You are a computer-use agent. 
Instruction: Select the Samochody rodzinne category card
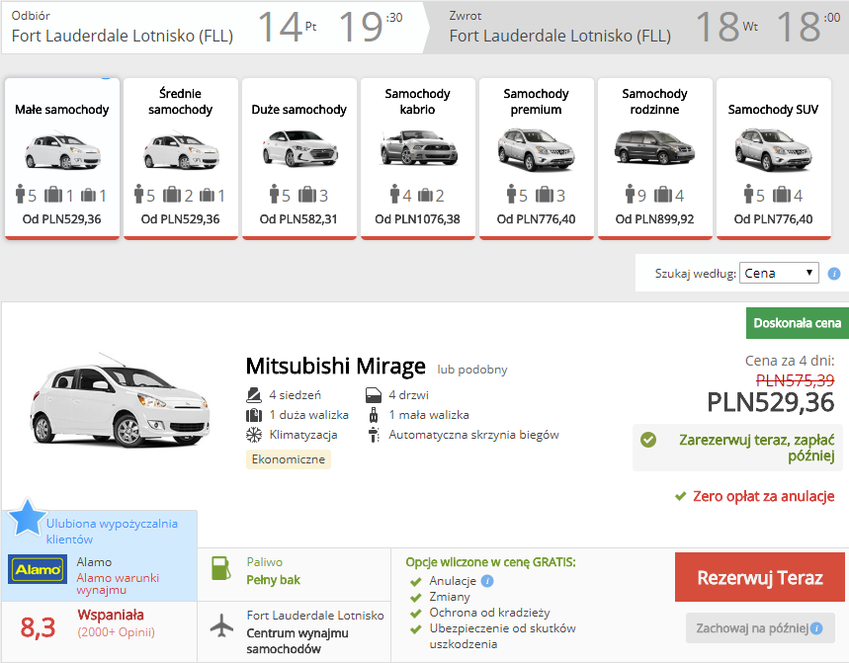tap(655, 158)
